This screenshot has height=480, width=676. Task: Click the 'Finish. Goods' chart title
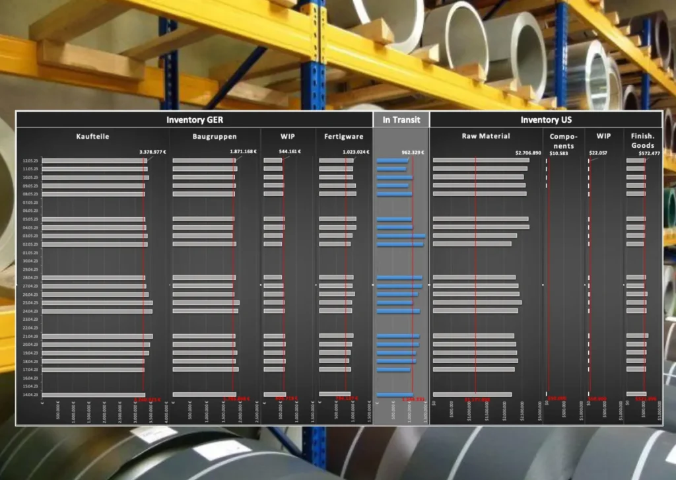643,141
